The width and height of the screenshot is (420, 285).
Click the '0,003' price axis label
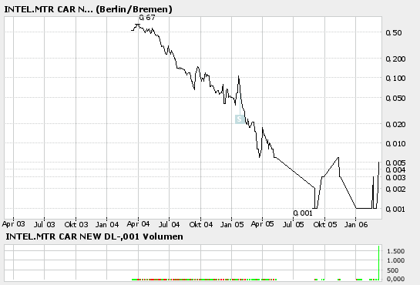coord(395,177)
